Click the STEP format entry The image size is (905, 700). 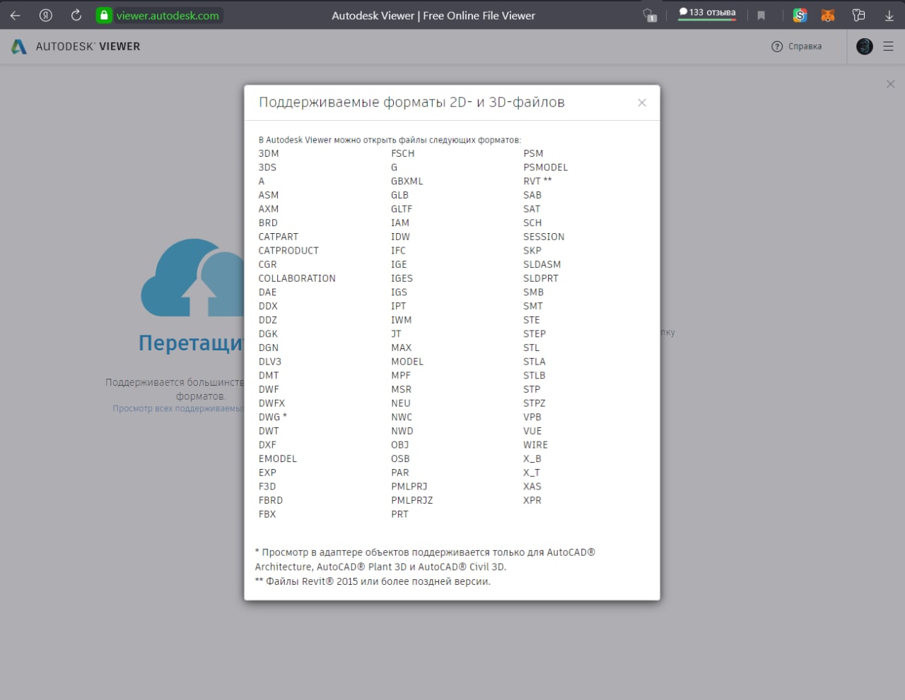(x=535, y=334)
